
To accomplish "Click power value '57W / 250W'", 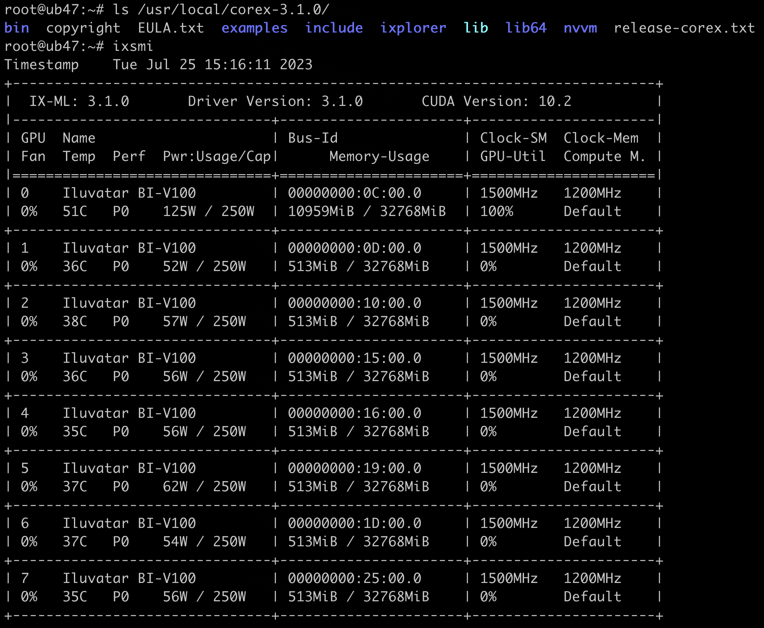I will tap(204, 322).
